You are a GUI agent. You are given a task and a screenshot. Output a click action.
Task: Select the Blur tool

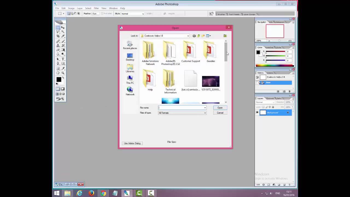[x=58, y=54]
